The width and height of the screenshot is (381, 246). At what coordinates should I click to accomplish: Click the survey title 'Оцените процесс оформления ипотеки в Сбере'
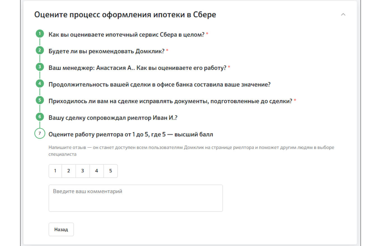[x=125, y=15]
